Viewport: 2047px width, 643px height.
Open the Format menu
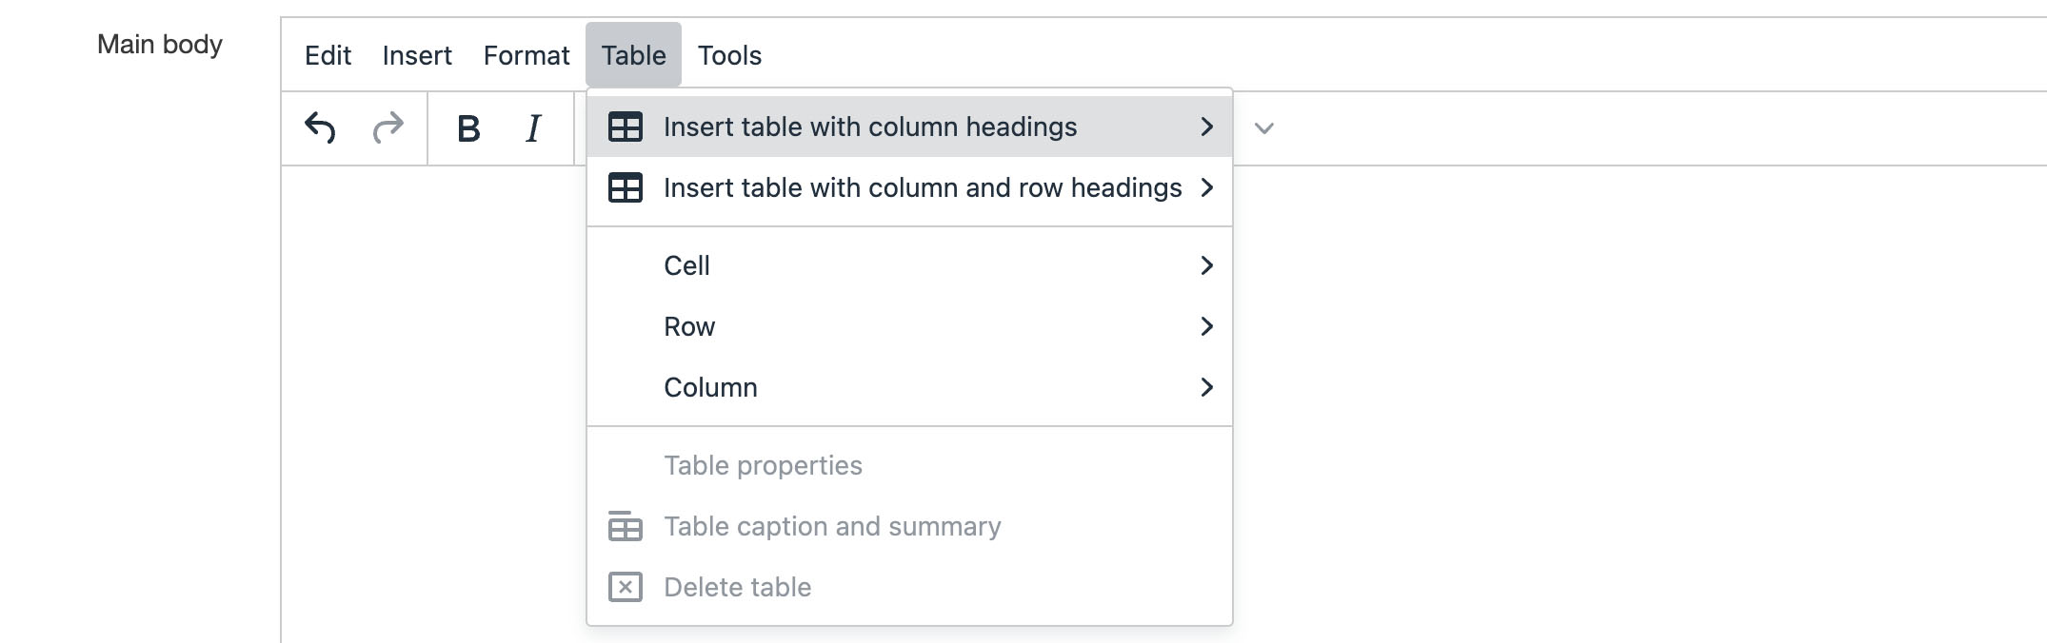[x=527, y=55]
